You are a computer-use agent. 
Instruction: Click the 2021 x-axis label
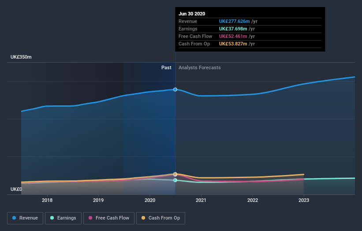(x=201, y=200)
